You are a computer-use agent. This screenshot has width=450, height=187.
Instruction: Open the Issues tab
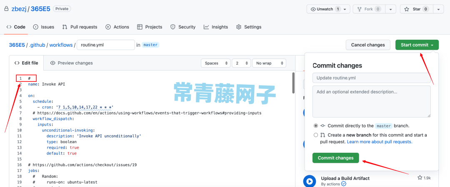point(44,27)
